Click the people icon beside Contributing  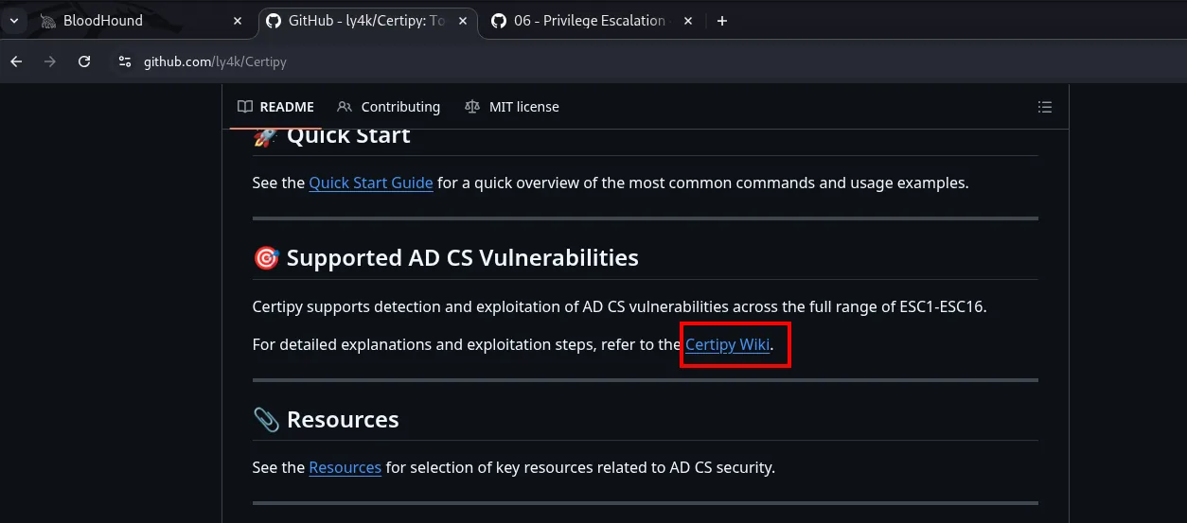tap(345, 107)
